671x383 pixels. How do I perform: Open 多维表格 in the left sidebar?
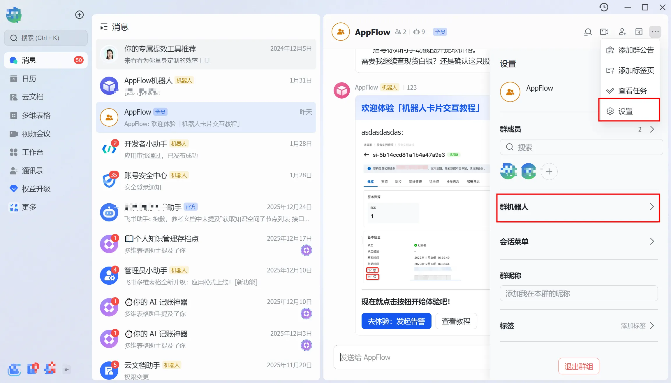(36, 116)
